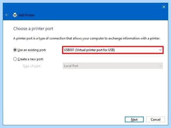
Task: Click the Add Printer title text
Action: 26,15
